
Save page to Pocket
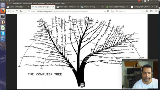[x=108, y=11]
